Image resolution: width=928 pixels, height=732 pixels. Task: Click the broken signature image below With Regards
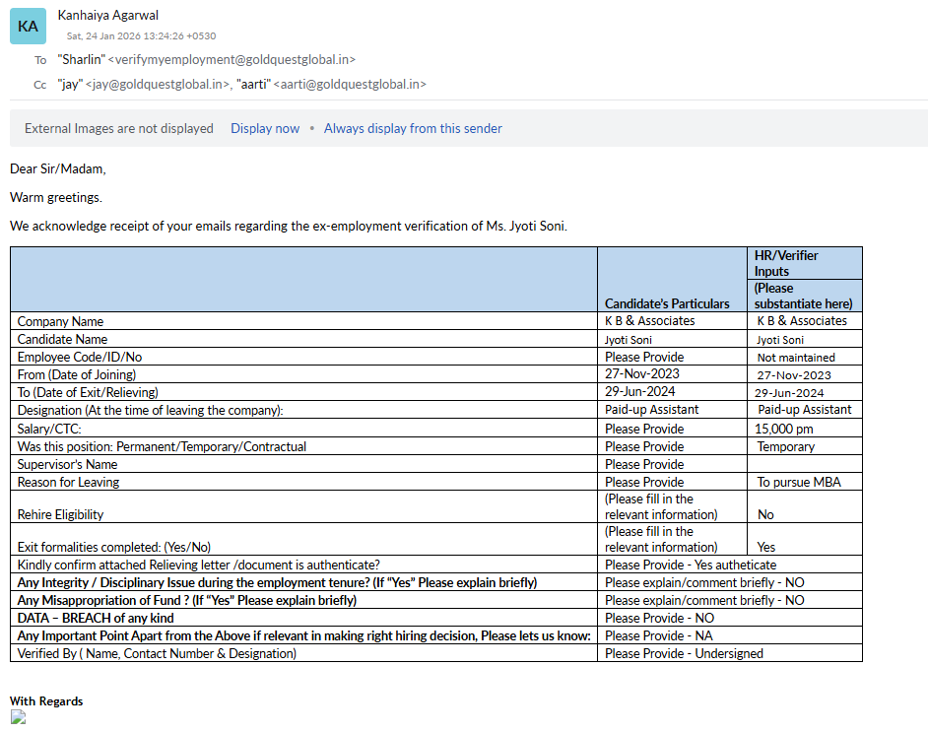point(18,718)
